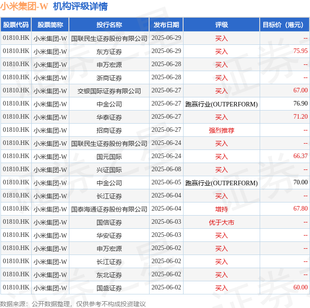310x308 pixels.
Task: Select the 招商证券 cell
Action: point(109,130)
